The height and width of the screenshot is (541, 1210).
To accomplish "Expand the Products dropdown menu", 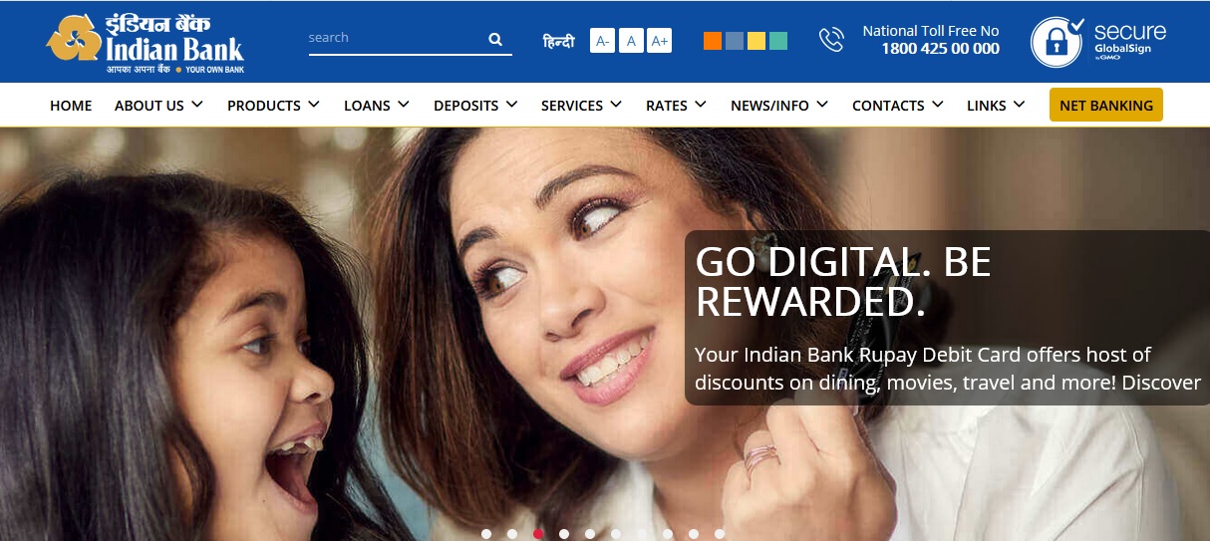I will (273, 106).
